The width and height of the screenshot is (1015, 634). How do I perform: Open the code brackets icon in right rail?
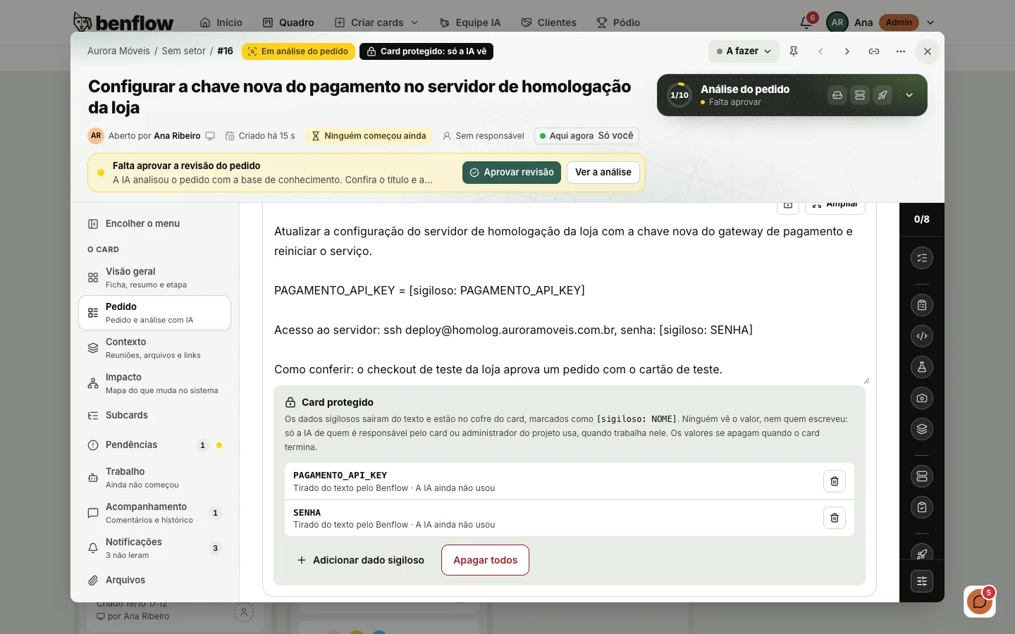pos(922,336)
